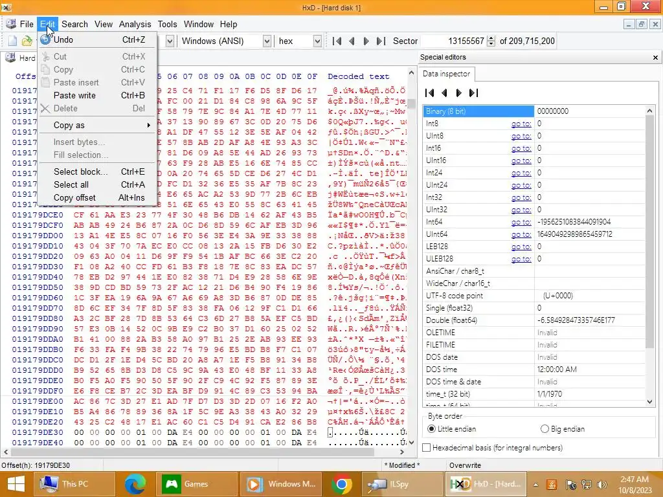Increment the Sector number spinner
Viewport: 663px width, 497px height.
(491, 38)
